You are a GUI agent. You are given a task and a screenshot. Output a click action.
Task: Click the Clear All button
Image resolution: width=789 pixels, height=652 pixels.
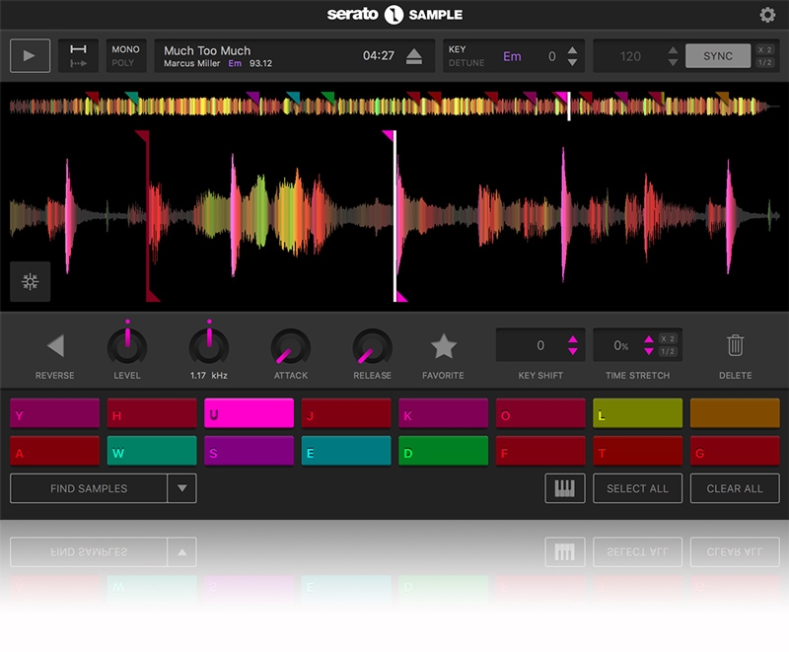click(x=735, y=488)
